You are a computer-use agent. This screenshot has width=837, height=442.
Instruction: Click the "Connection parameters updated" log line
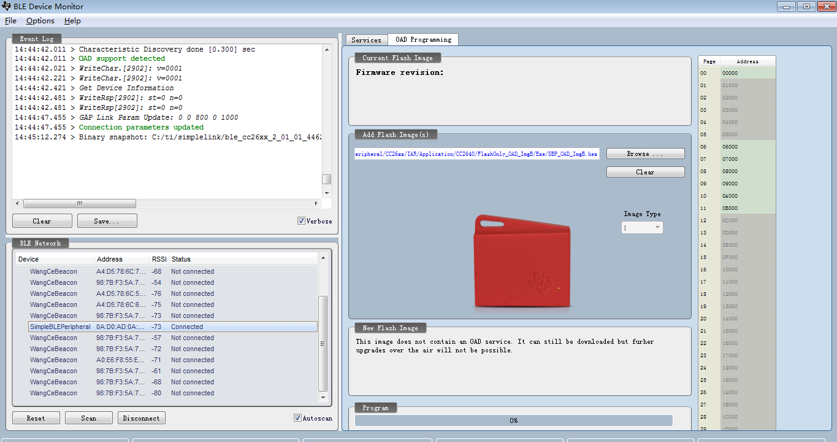(109, 128)
